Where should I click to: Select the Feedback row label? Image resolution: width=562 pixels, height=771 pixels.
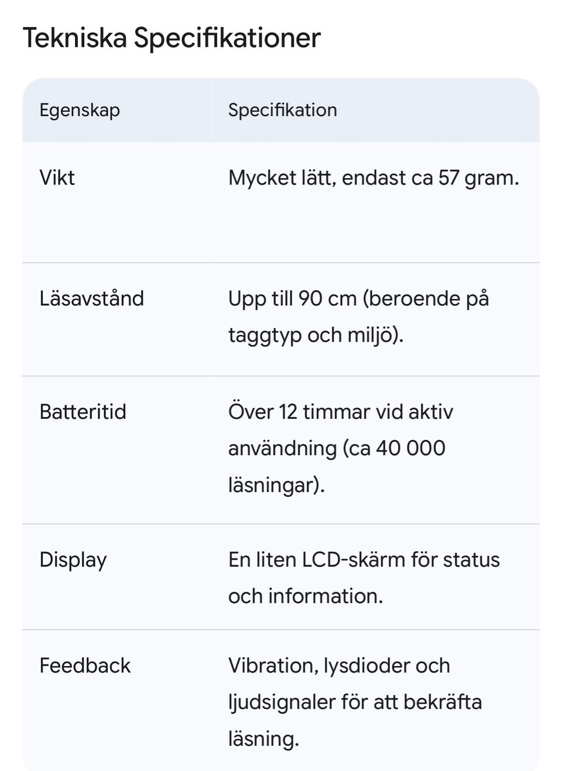[x=85, y=666]
